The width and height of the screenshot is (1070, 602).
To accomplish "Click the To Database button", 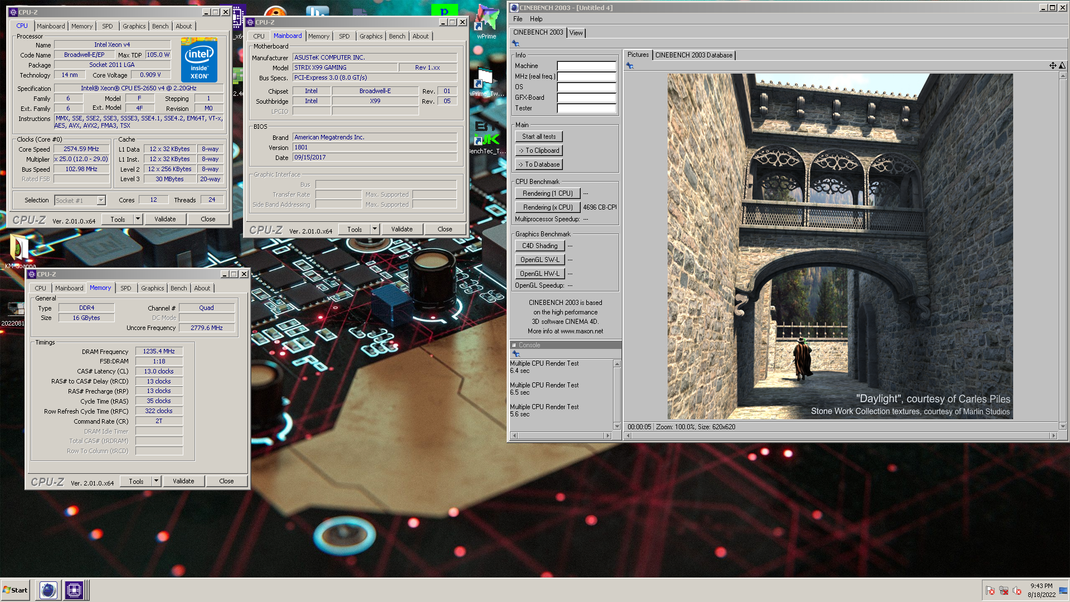I will click(x=539, y=164).
